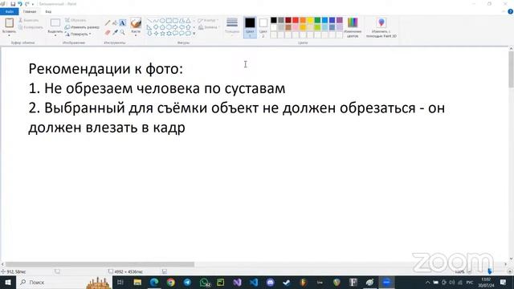Open Microsoft Edge from the taskbar
Screen dimensions: 514x289
(x=154, y=282)
